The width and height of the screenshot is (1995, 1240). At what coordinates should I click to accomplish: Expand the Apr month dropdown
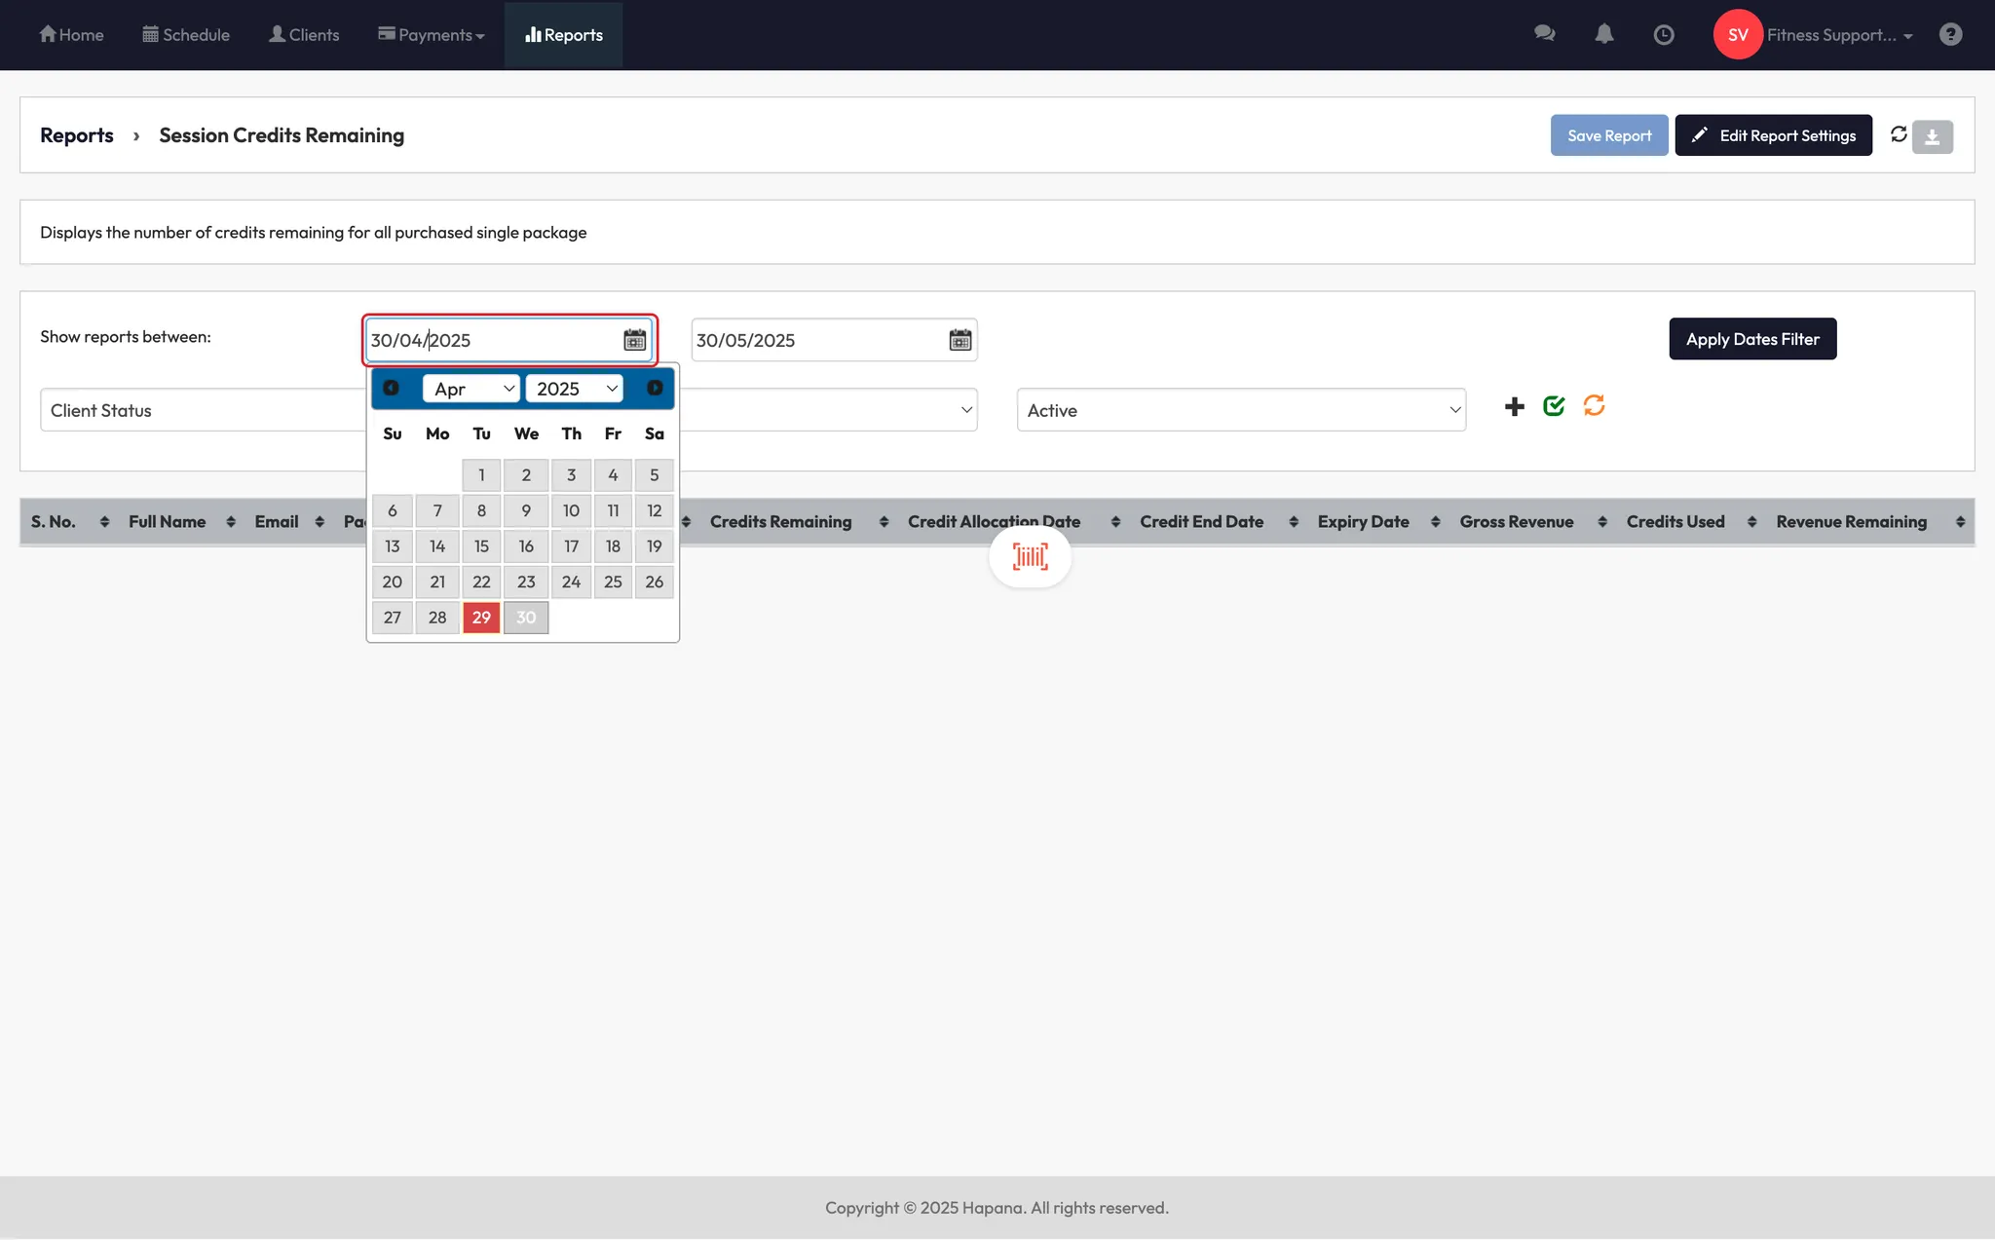pyautogui.click(x=471, y=389)
